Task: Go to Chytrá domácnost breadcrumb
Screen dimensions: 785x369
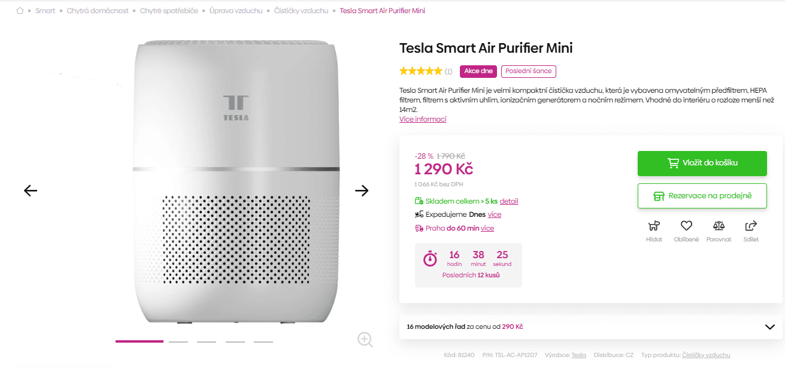Action: pyautogui.click(x=98, y=11)
